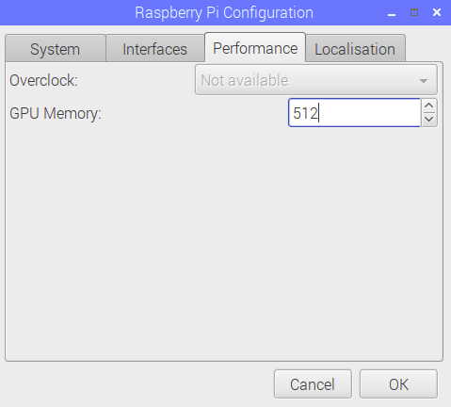451x407 pixels.
Task: Confirm settings with the OK button
Action: click(x=398, y=384)
